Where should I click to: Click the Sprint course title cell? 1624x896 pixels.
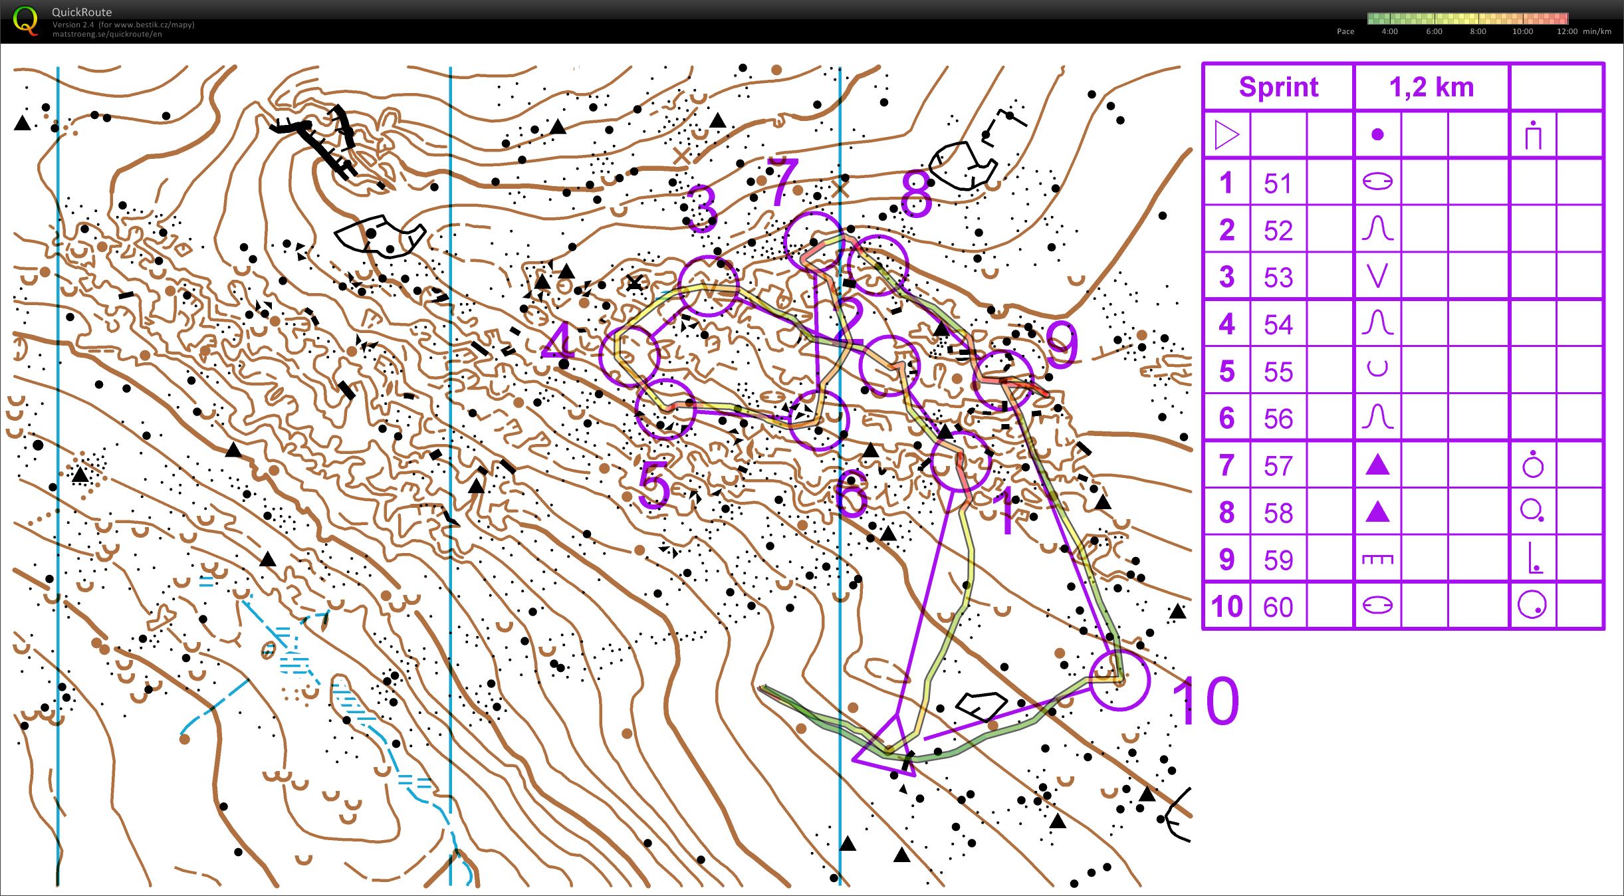[x=1278, y=87]
